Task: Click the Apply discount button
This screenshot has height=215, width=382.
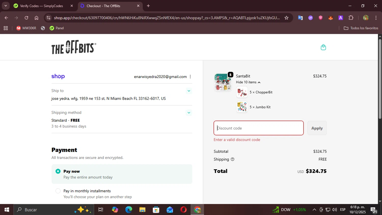Action: pyautogui.click(x=317, y=128)
